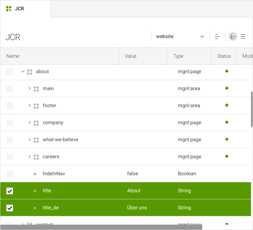Viewport: 253px width, 230px height.
Task: Open the website workspace dropdown
Action: tap(180, 36)
